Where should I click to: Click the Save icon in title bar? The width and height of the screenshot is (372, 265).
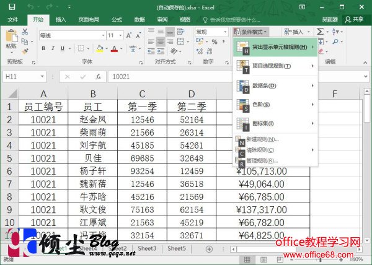pyautogui.click(x=12, y=7)
